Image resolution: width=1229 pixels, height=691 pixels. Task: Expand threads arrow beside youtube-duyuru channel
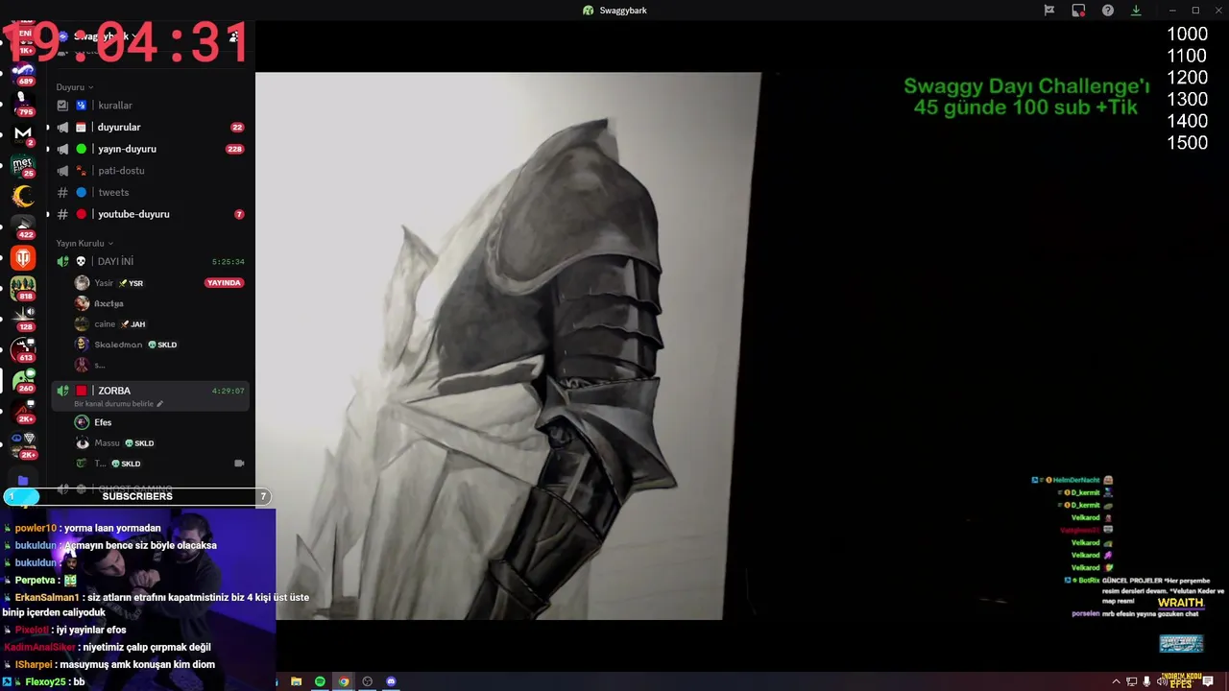click(48, 215)
